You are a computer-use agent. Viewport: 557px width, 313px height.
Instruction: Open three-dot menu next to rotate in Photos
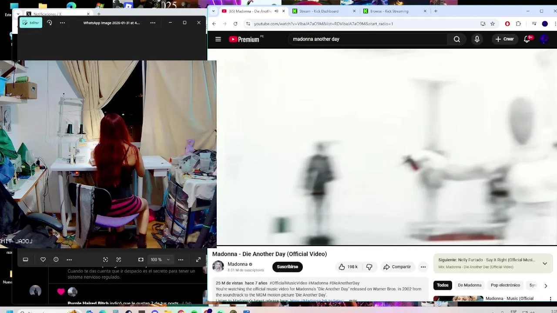(62, 23)
